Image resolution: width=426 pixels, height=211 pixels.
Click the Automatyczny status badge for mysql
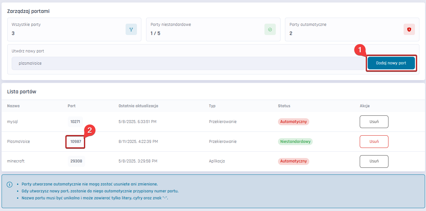[293, 122]
